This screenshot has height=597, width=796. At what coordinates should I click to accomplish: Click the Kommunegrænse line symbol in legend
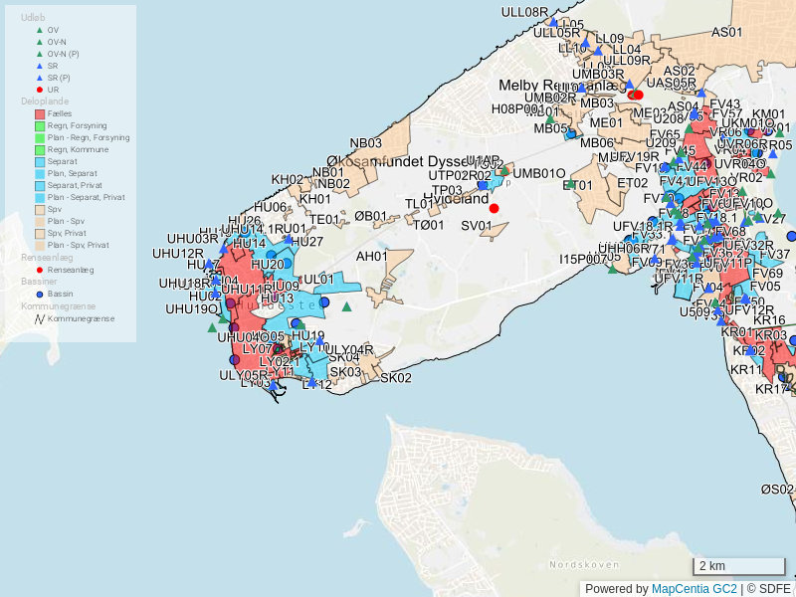point(40,318)
